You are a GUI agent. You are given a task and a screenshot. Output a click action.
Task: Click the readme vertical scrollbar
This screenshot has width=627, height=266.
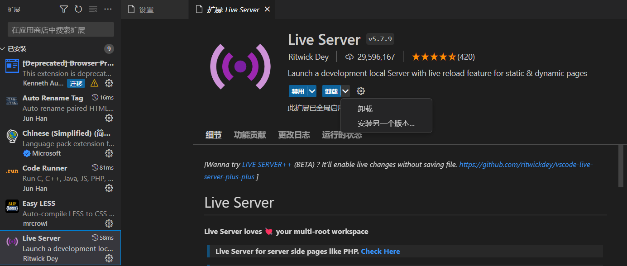[x=622, y=166]
